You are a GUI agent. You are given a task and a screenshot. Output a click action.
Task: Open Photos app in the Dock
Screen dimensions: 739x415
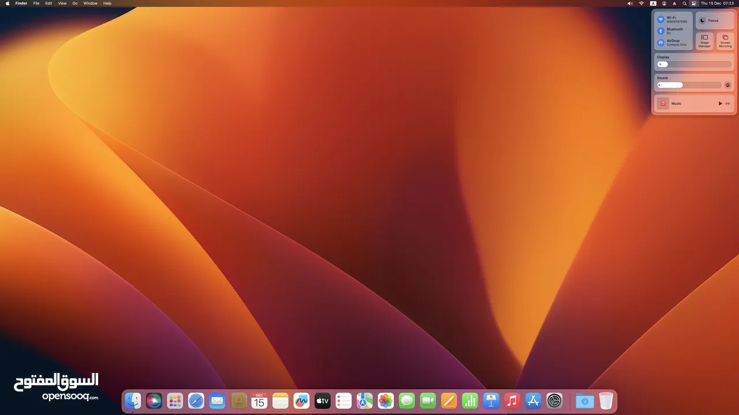[386, 401]
